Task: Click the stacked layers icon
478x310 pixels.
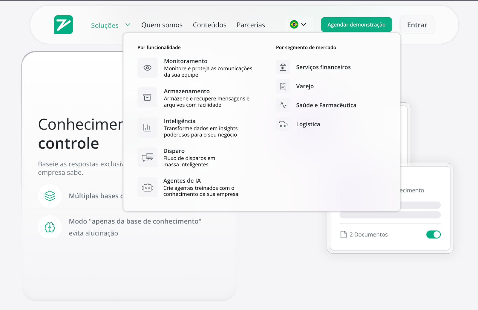Action: [x=50, y=196]
